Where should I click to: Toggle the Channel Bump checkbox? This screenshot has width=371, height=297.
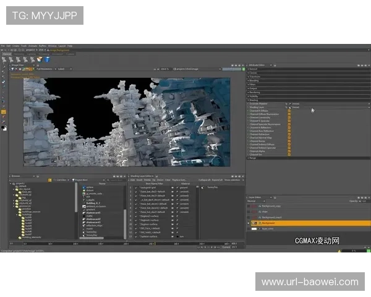click(x=288, y=140)
